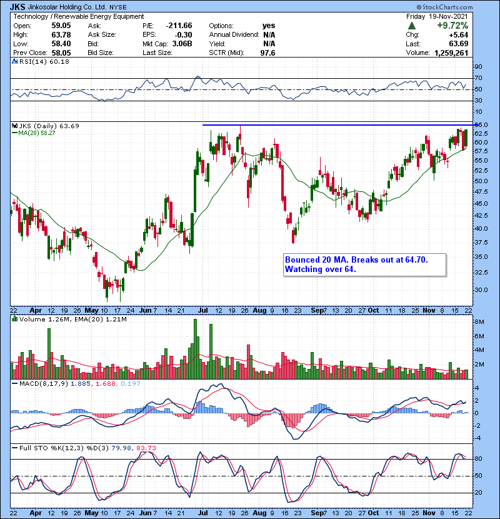Click the 90 level on the RSI axis
This screenshot has height=519, width=500.
pos(479,67)
